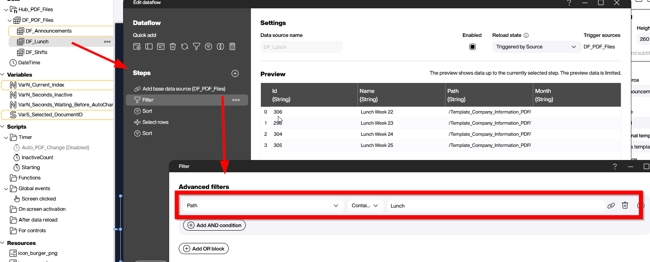This screenshot has width=650, height=262.
Task: Open Filter step options menu
Action: tap(236, 100)
